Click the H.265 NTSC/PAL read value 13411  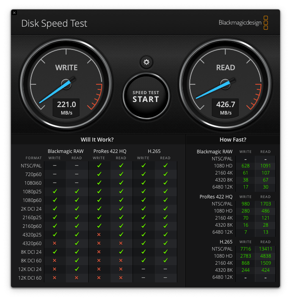(266, 249)
